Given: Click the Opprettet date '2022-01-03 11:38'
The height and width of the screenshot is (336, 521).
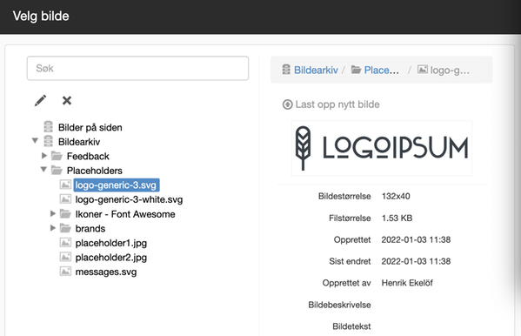Looking at the screenshot, I should pyautogui.click(x=416, y=239).
